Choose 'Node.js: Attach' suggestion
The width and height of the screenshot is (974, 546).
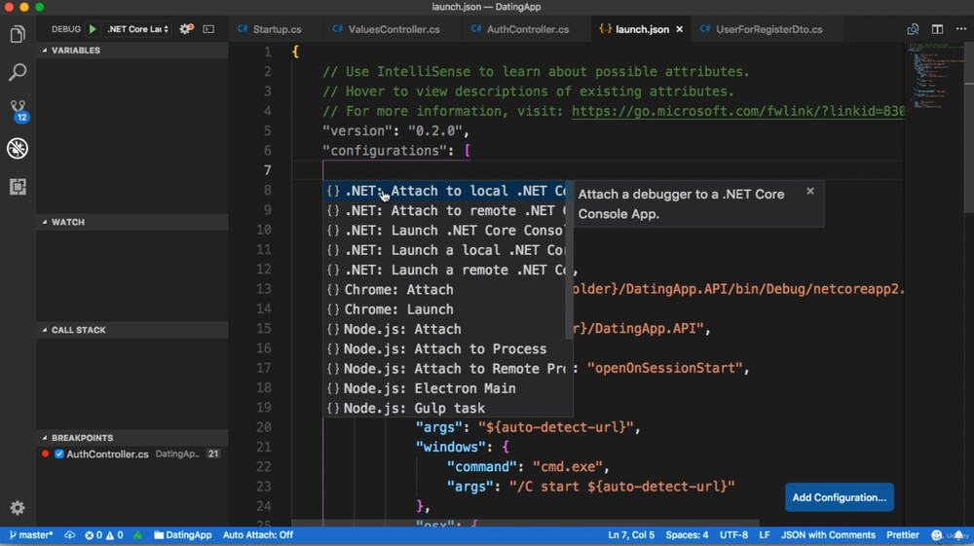coord(446,330)
